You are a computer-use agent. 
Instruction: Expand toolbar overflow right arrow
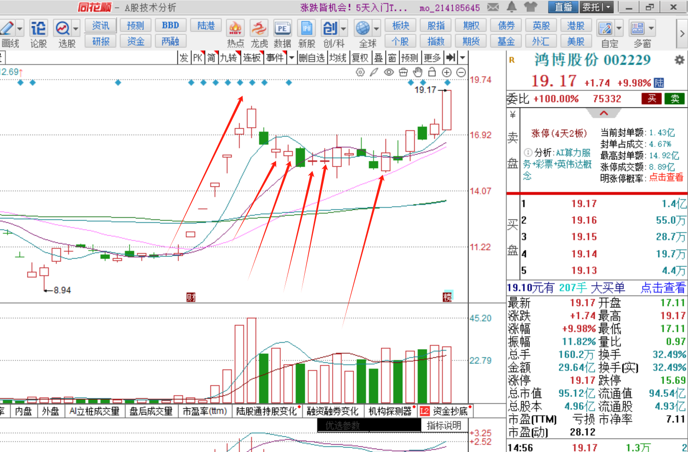(x=682, y=34)
